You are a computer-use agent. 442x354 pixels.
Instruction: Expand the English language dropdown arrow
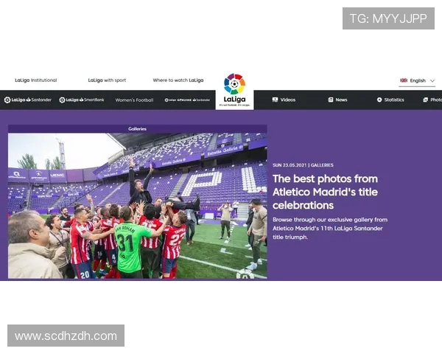coord(432,80)
